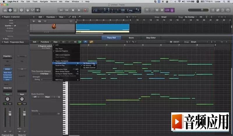Open Tracks area View menu

tap(62, 17)
